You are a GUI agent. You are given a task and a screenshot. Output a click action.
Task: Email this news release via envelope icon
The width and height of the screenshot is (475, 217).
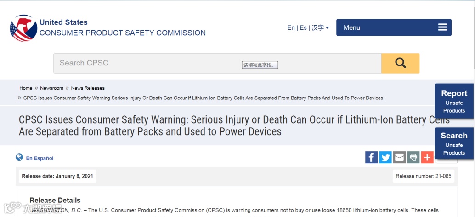399,157
